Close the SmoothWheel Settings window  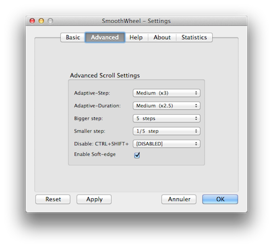point(32,21)
